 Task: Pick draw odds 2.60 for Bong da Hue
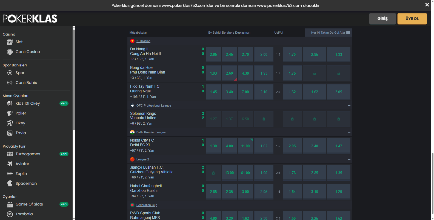point(229,73)
